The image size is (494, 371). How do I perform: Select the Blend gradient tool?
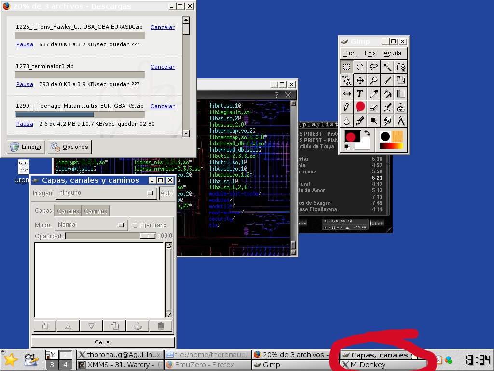401,94
